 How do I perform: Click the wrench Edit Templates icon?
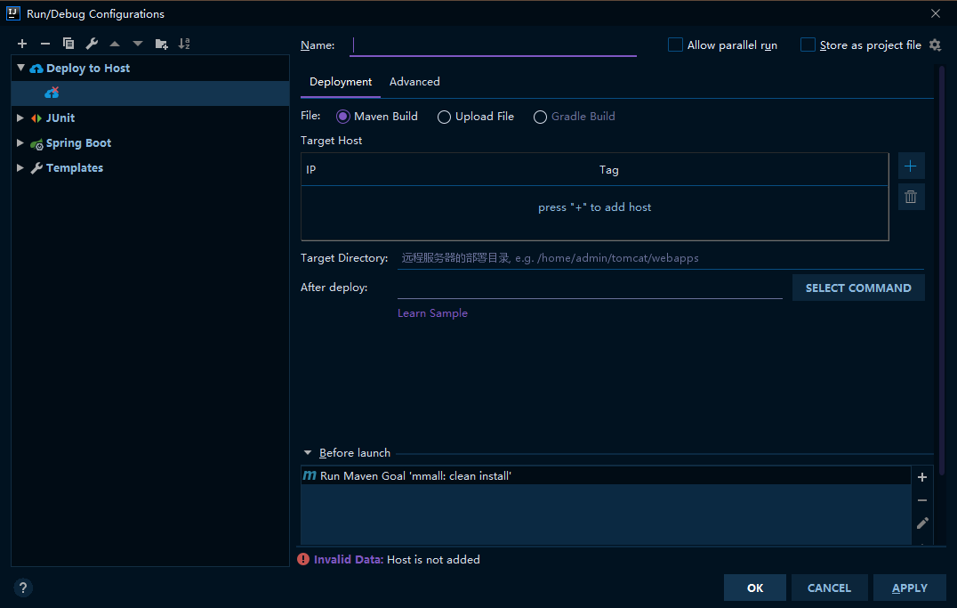[x=92, y=44]
